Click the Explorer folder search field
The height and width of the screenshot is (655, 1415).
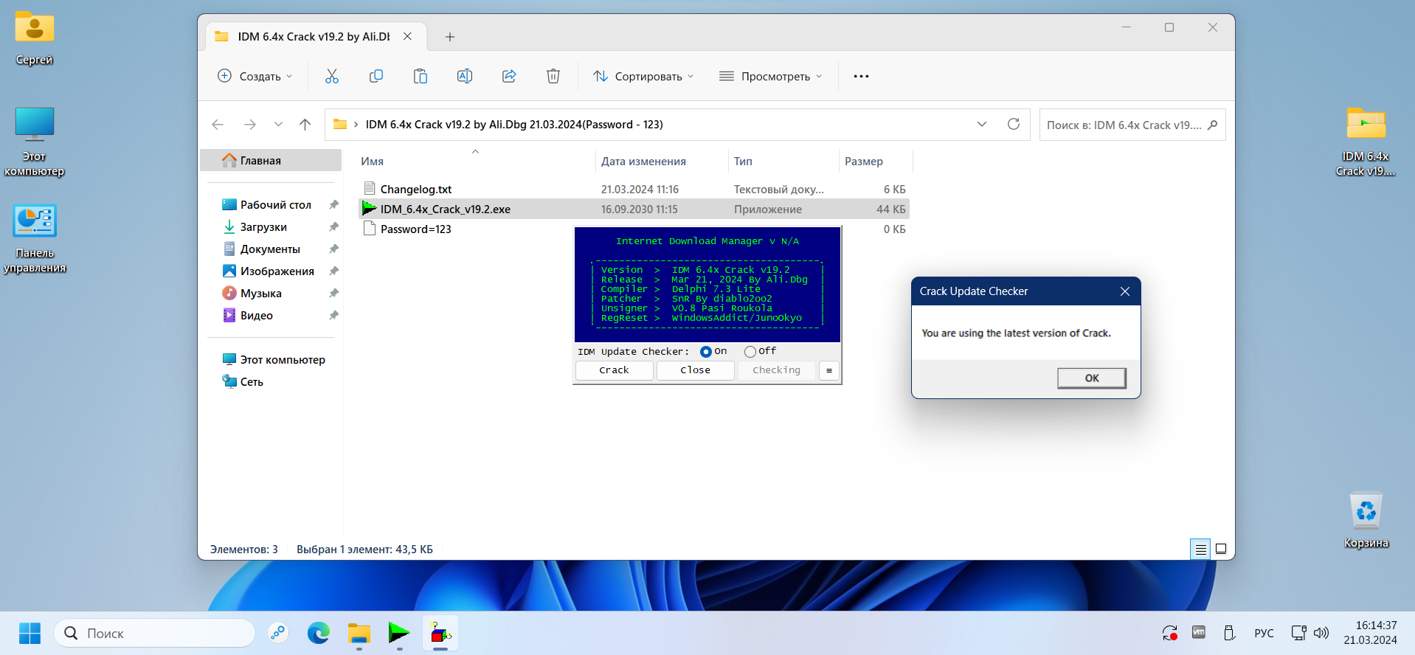(x=1132, y=125)
